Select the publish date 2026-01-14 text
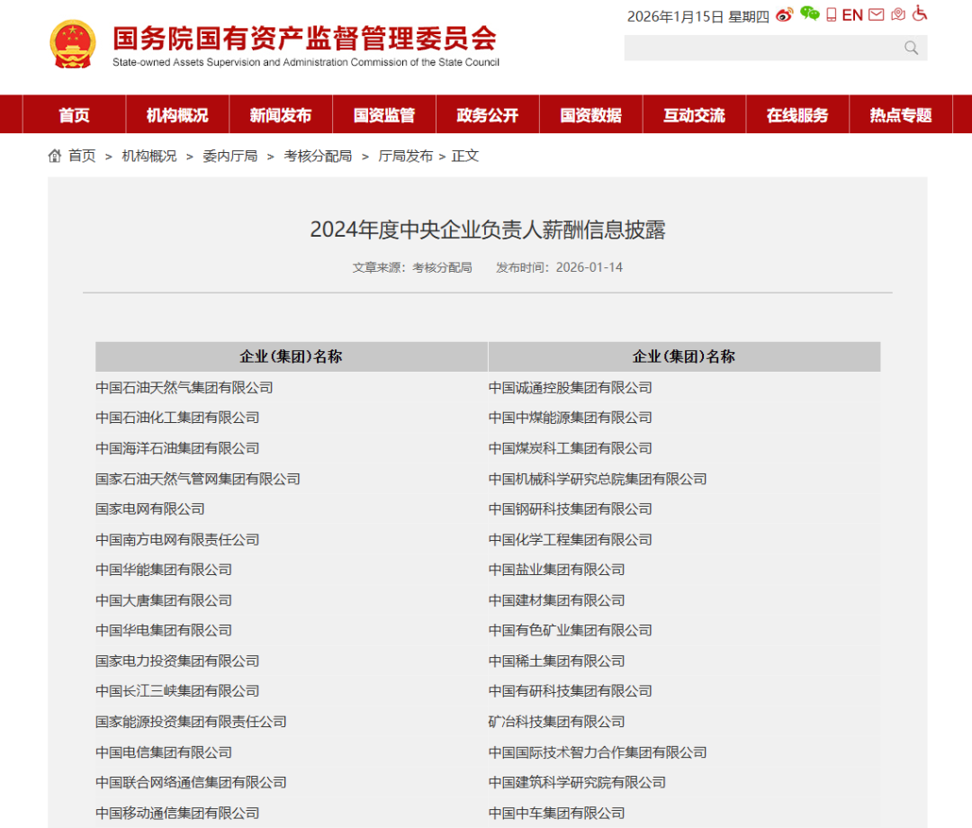Screen dimensions: 972x828 589,267
